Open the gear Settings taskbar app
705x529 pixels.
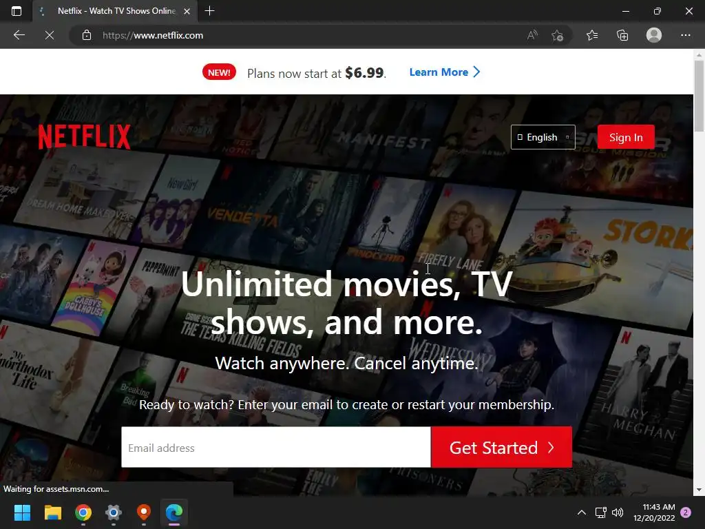[114, 512]
